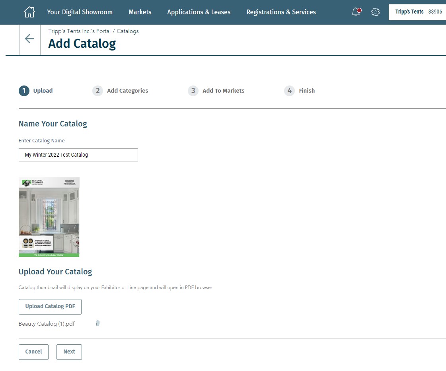Image resolution: width=446 pixels, height=371 pixels.
Task: Open the Applications & Leases menu
Action: [x=199, y=12]
